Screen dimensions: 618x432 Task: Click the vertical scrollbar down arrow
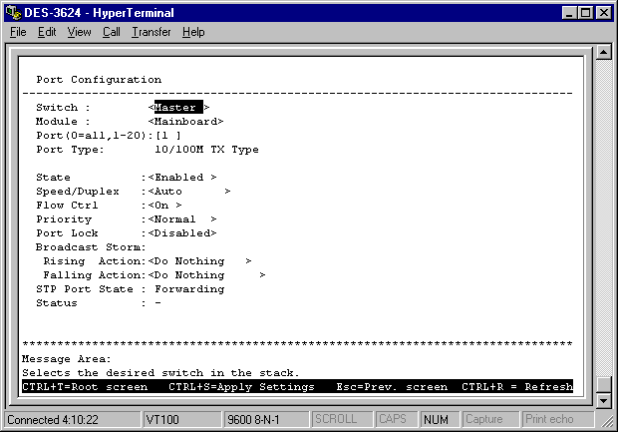[602, 400]
